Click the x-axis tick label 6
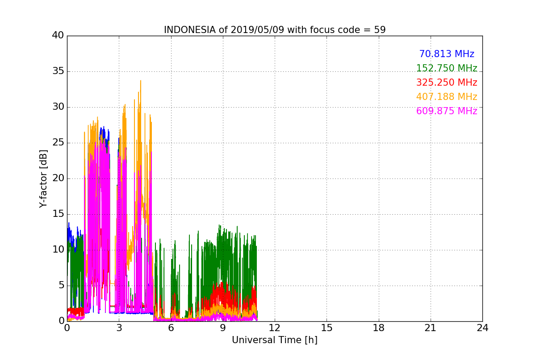 (171, 328)
